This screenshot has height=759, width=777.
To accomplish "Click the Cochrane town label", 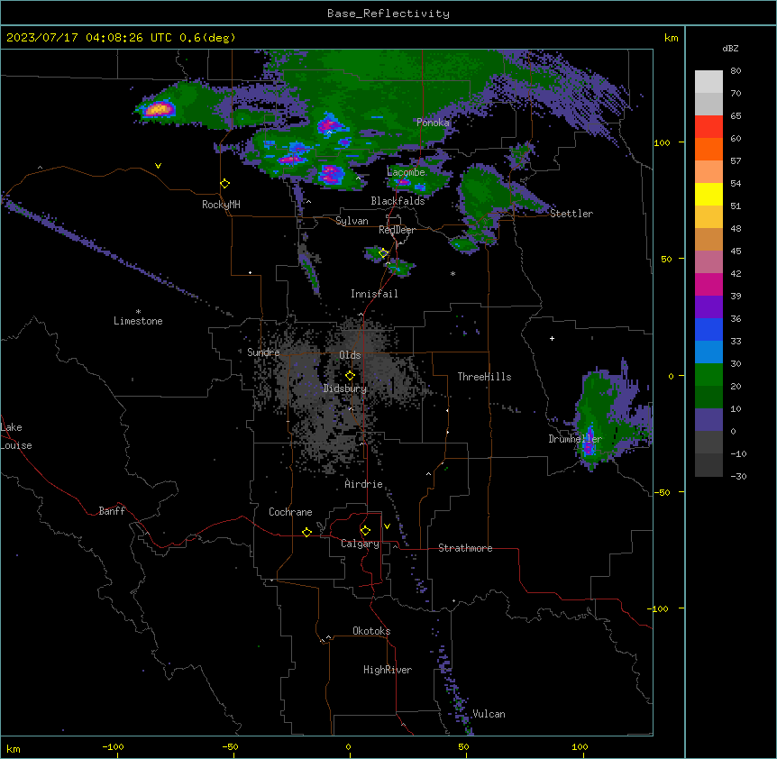I will click(x=290, y=512).
